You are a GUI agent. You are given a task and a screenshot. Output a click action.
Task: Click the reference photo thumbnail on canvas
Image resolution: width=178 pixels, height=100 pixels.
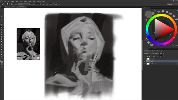tap(28, 44)
